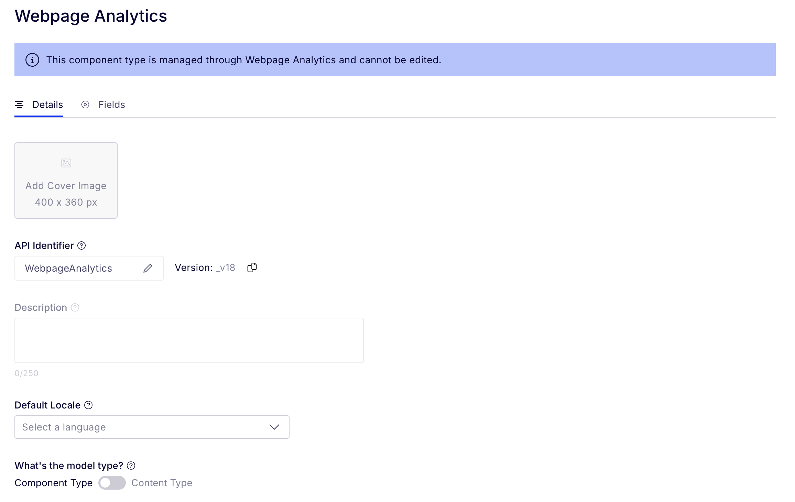Click the Description text area
The height and width of the screenshot is (502, 795).
tap(189, 340)
